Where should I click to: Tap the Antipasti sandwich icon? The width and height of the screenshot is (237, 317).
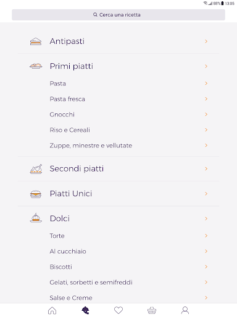point(36,41)
